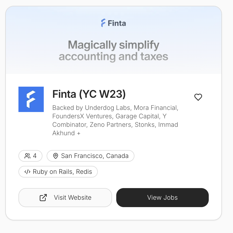Click the location pin icon next to San Francisco
233x233 pixels.
click(x=55, y=156)
